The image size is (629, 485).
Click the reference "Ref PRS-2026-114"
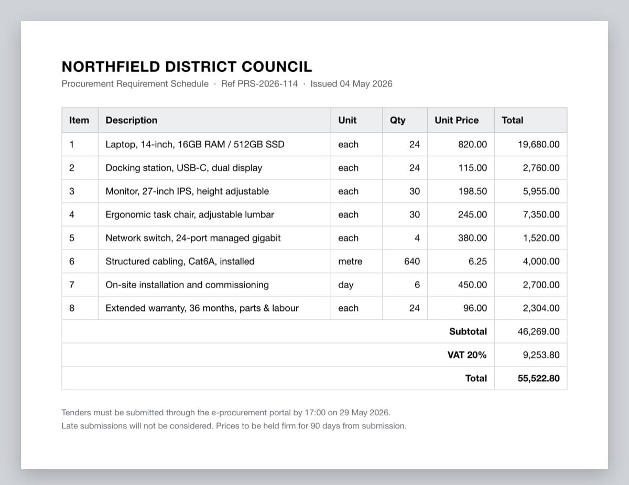259,84
